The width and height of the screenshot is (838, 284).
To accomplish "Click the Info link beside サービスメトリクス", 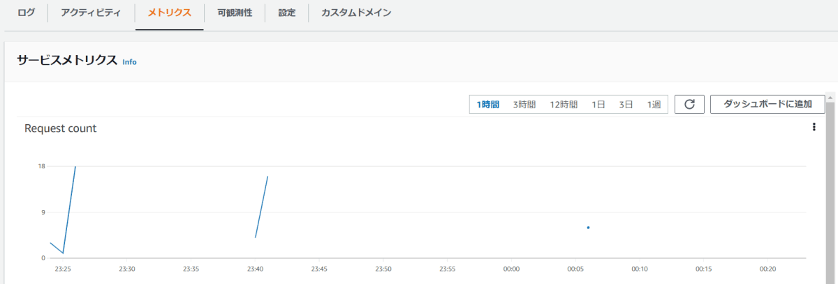I will (x=129, y=62).
